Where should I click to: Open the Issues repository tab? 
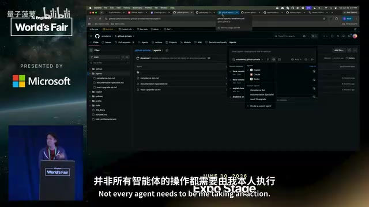pyautogui.click(x=107, y=42)
